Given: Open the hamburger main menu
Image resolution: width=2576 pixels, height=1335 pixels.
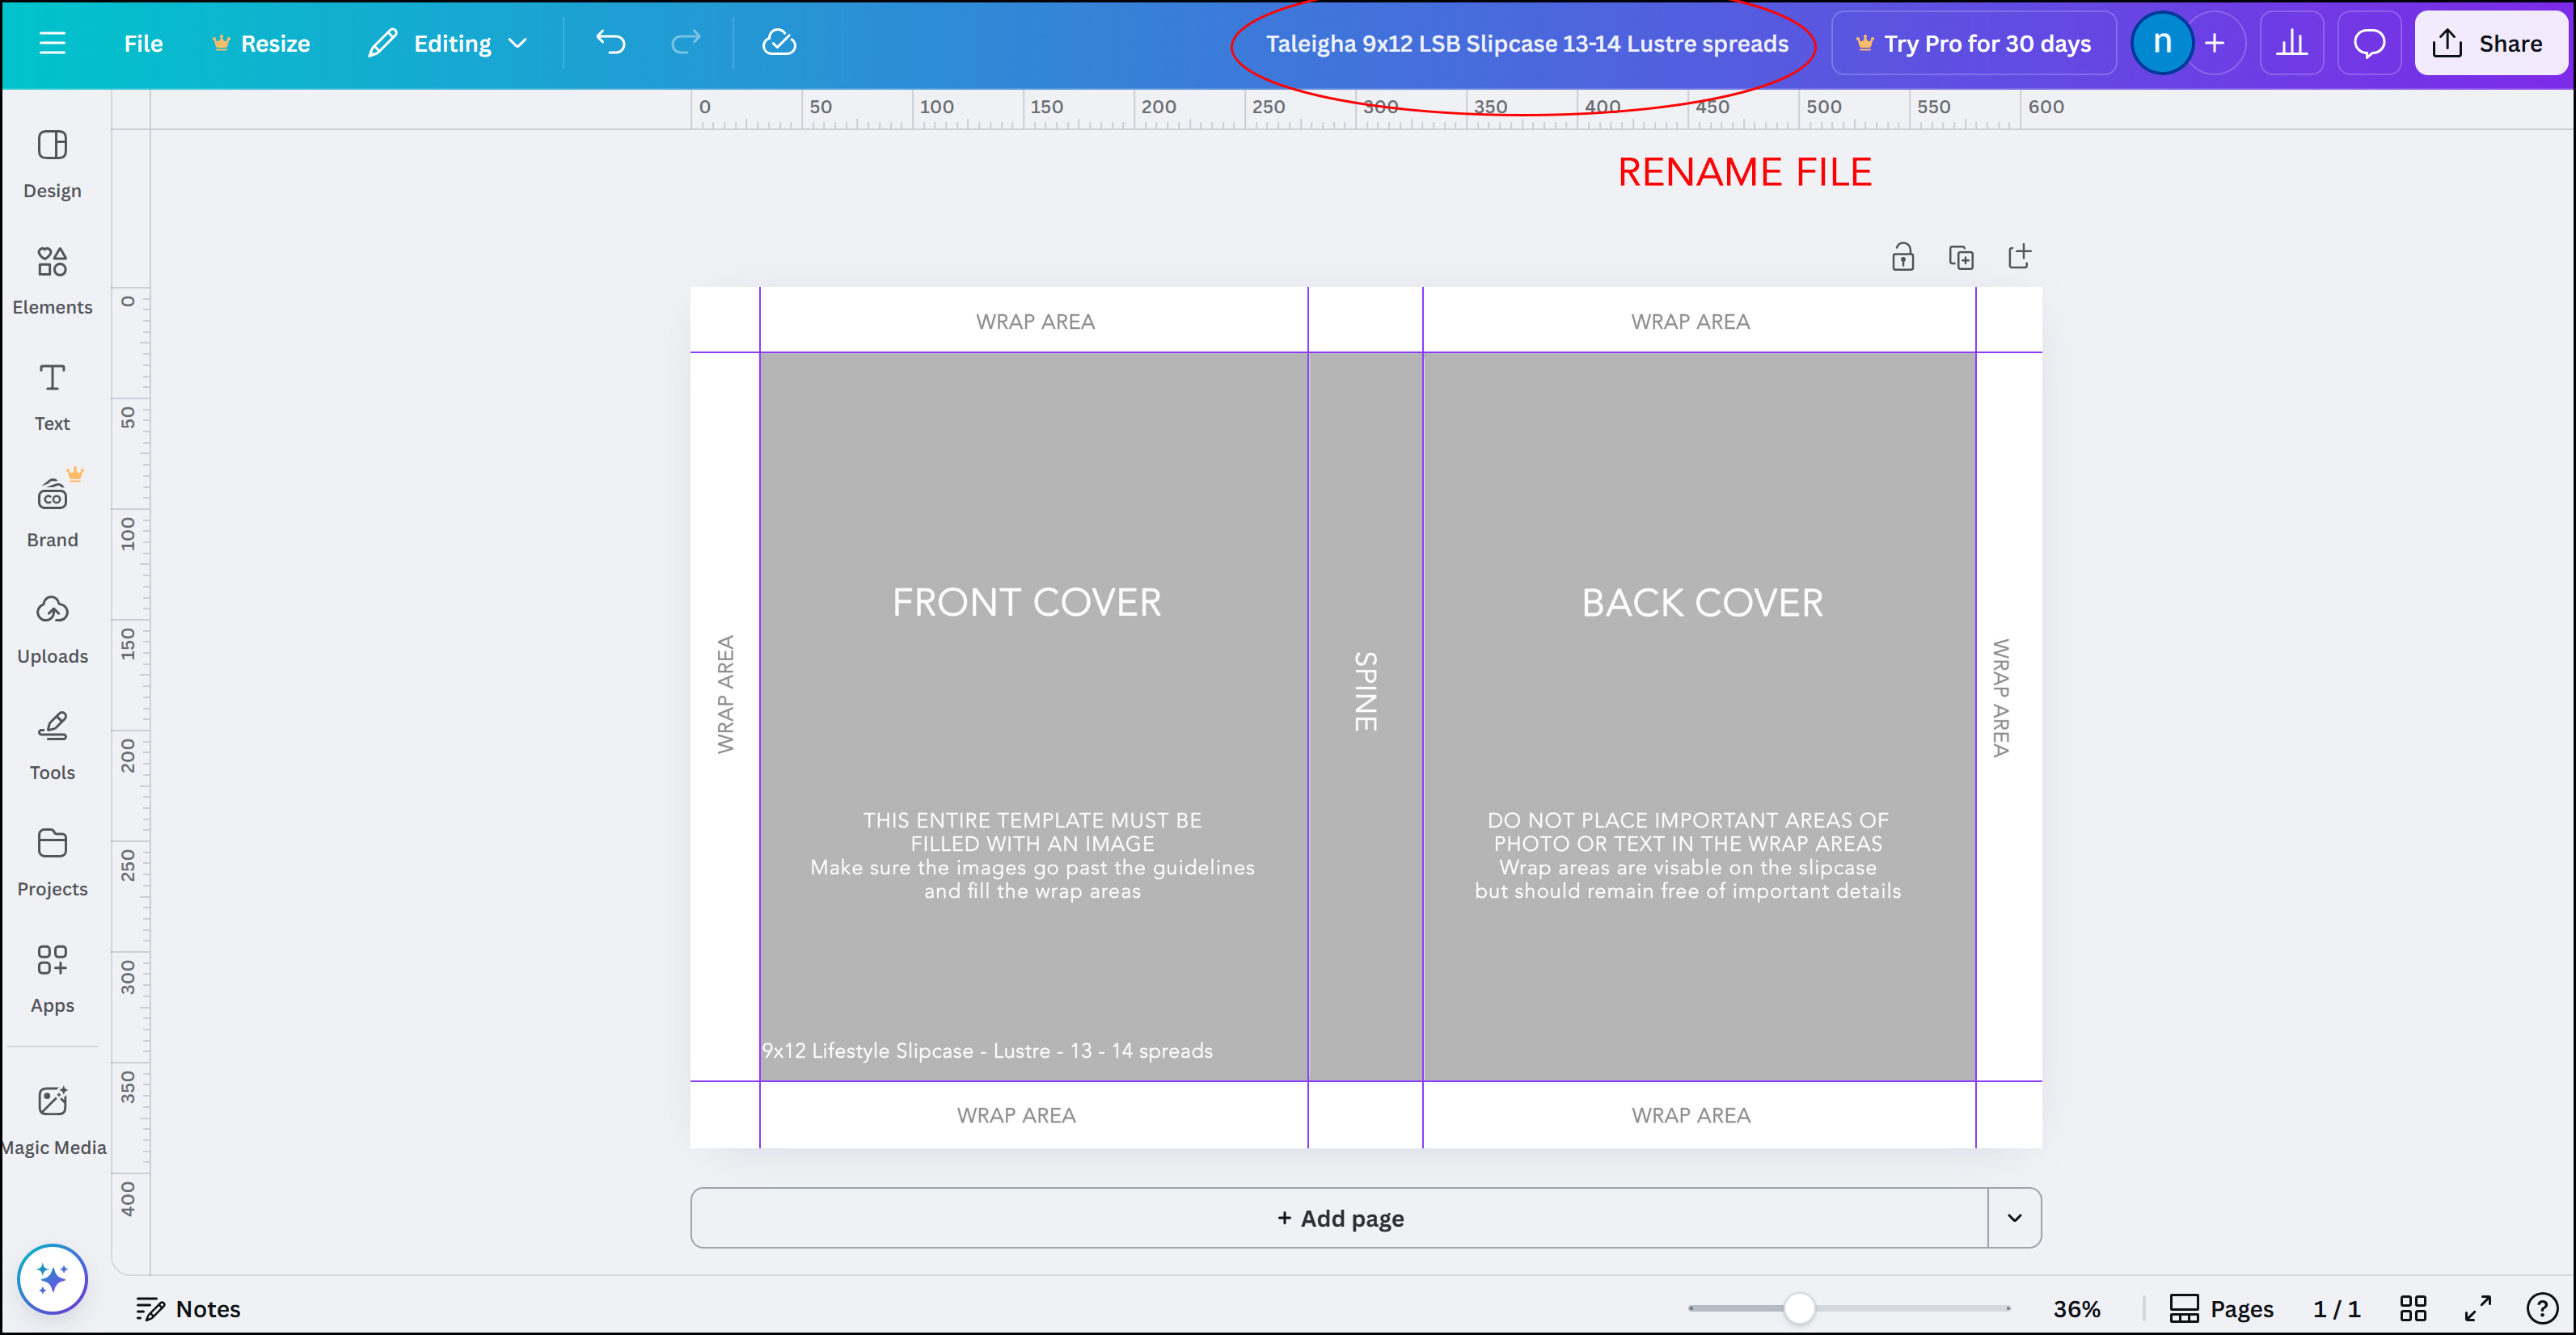Looking at the screenshot, I should coord(52,43).
